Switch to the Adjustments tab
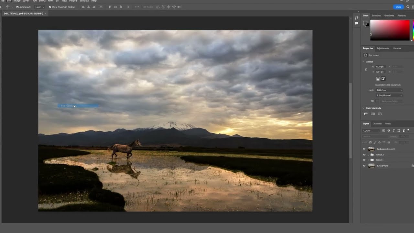This screenshot has width=414, height=233. [x=383, y=48]
